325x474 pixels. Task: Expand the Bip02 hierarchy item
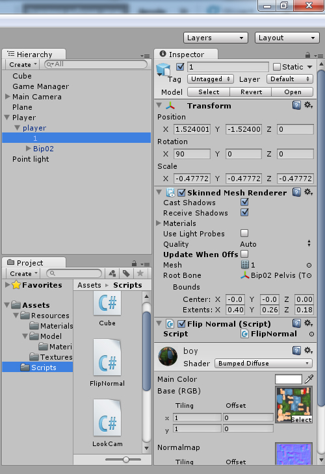pos(29,148)
